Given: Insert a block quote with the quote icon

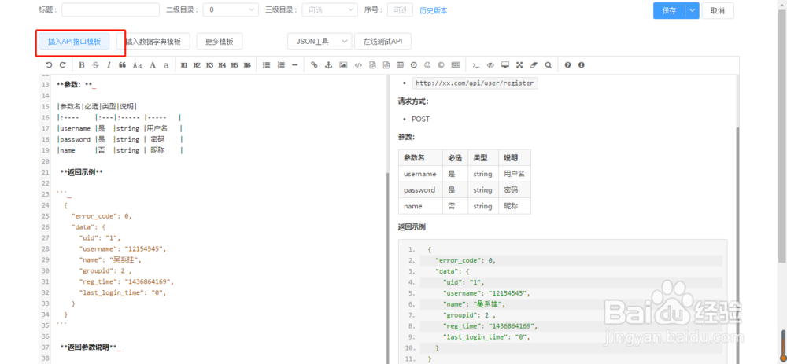Looking at the screenshot, I should [123, 64].
